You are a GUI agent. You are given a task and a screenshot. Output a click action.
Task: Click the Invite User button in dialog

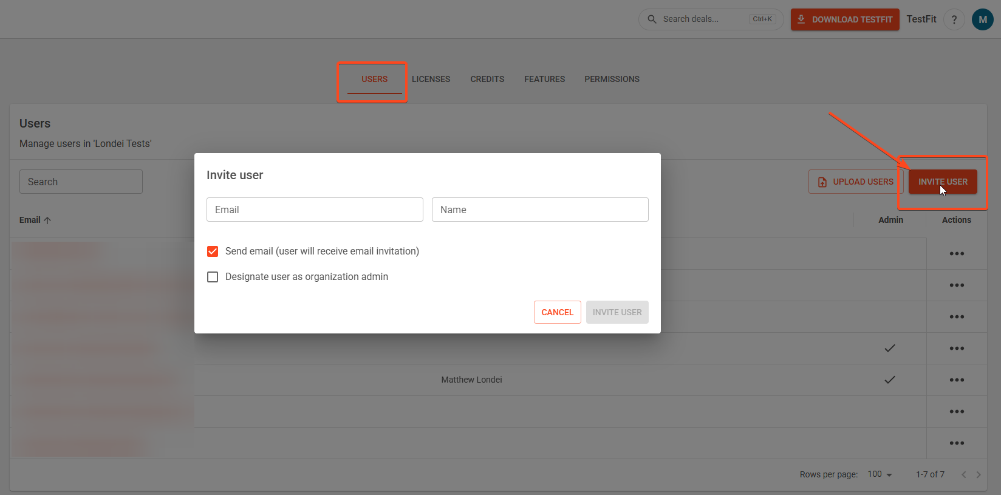(x=617, y=312)
